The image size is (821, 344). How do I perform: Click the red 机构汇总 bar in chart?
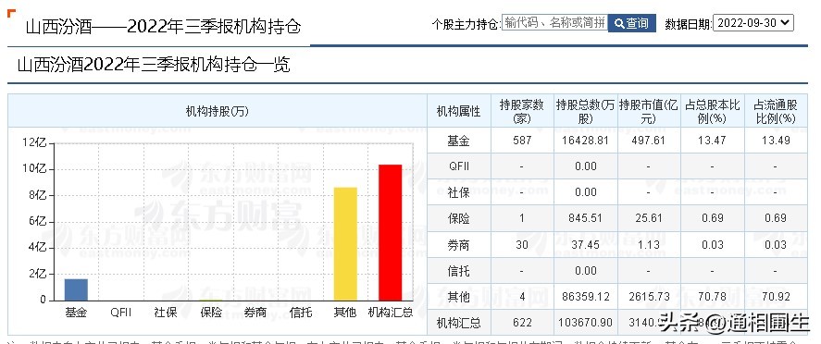point(390,233)
